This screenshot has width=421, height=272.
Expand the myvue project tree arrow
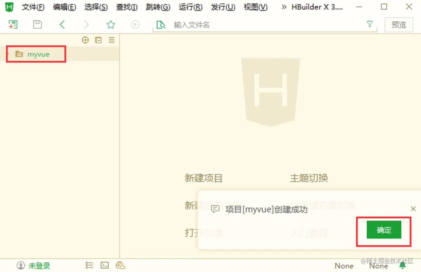8,54
